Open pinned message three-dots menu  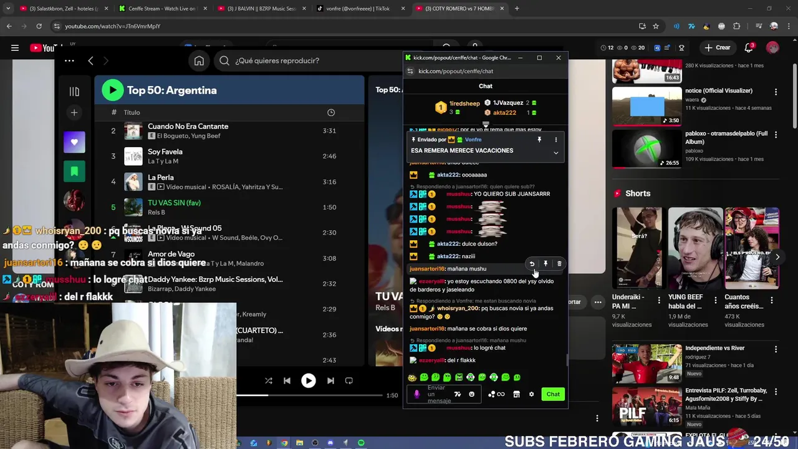point(556,140)
